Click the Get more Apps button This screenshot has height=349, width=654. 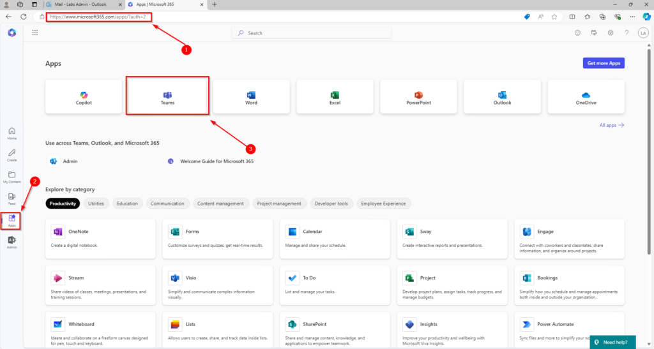(x=604, y=63)
